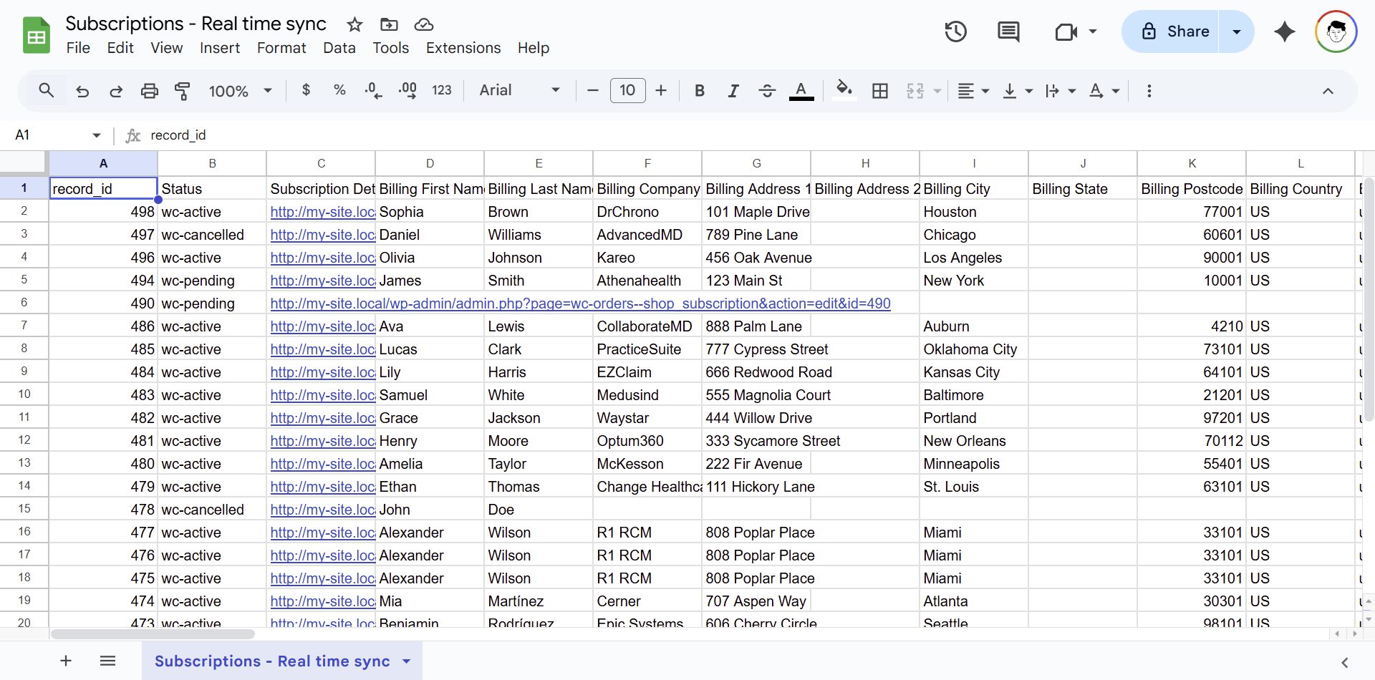Select the cell containing Oklahoma City

[974, 349]
